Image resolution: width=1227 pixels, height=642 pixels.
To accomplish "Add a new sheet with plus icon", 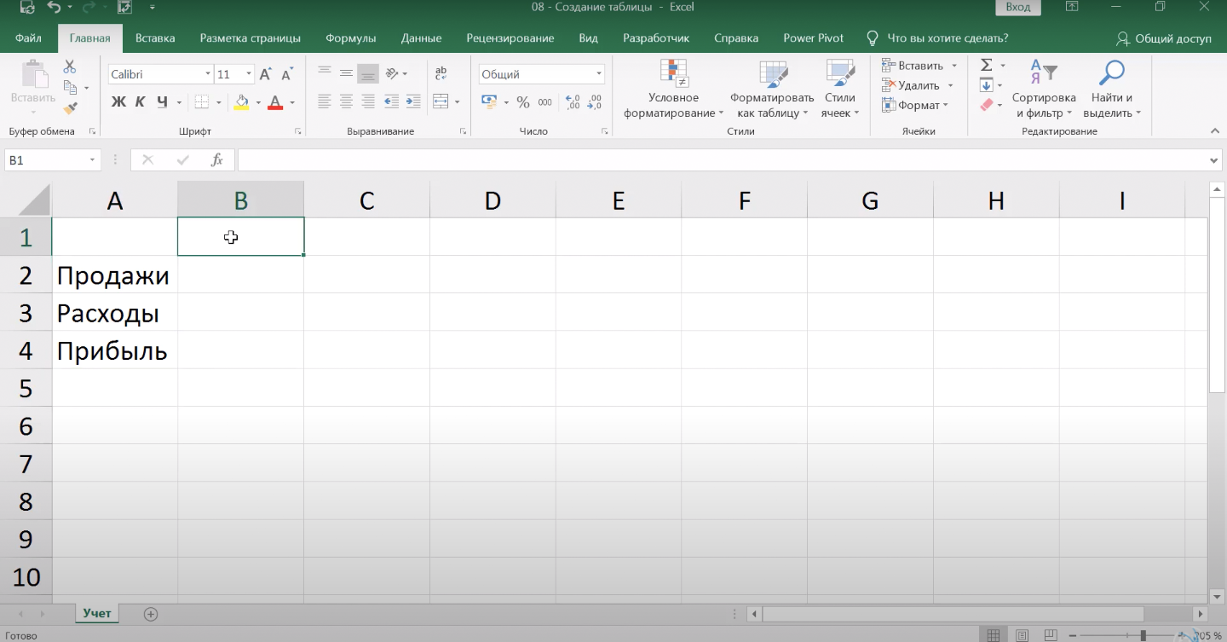I will (x=151, y=614).
